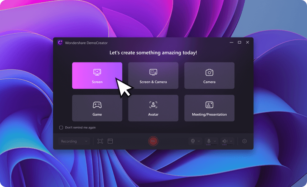Click the Game controller icon
The height and width of the screenshot is (187, 307).
[97, 105]
